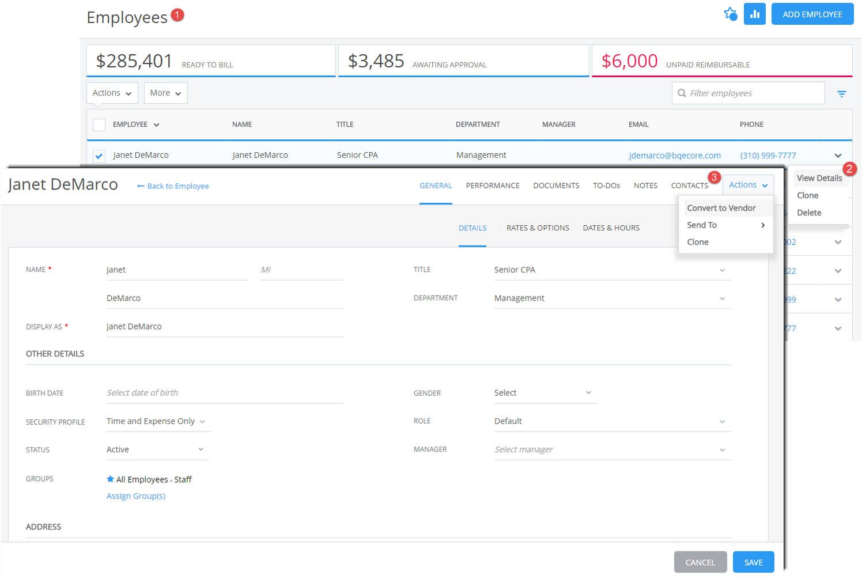Click the PHONE column header
Screen dimensions: 862x579
pyautogui.click(x=751, y=124)
